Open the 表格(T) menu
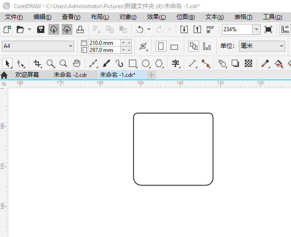 coord(243,17)
